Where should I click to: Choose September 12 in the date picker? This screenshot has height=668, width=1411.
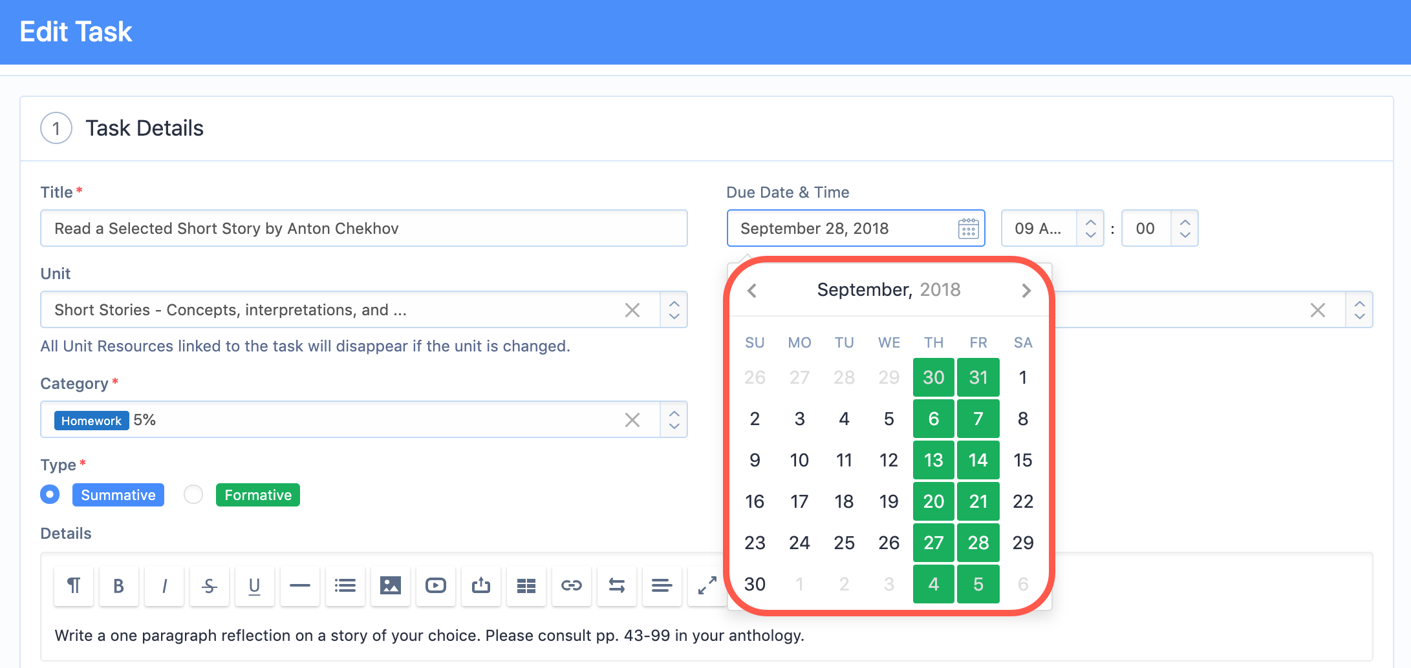889,460
